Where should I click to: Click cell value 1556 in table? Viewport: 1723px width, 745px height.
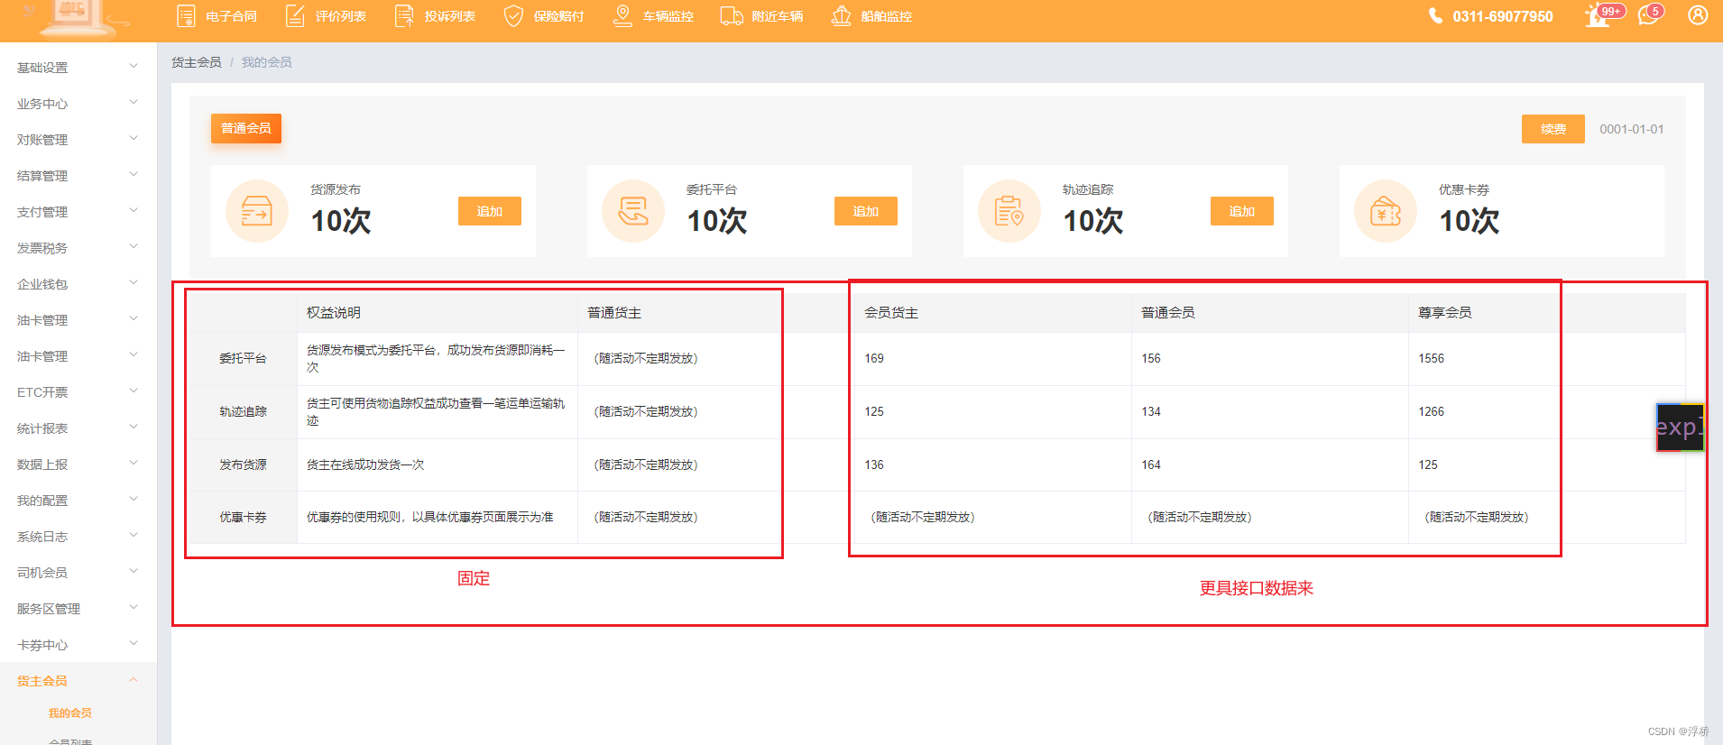pos(1431,359)
